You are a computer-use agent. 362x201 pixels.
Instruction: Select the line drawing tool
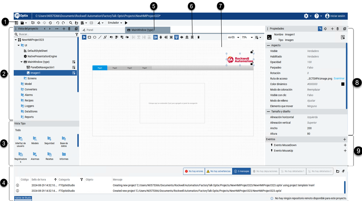click(x=100, y=37)
